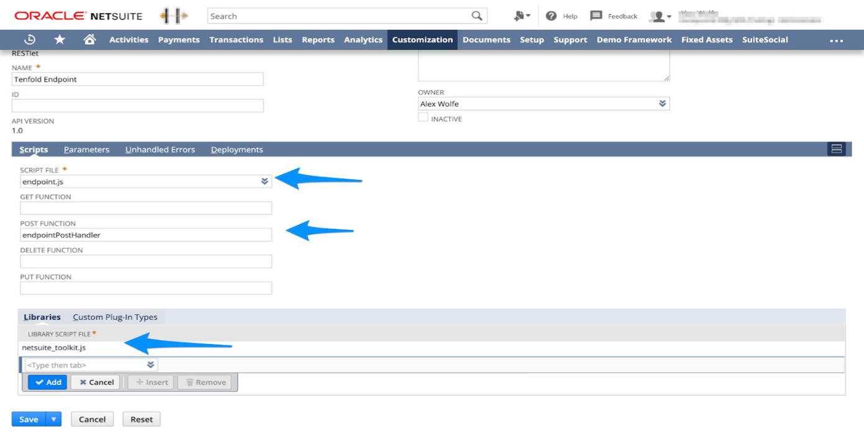Click Remove in the Libraries sublist
This screenshot has height=436, width=864.
tap(205, 382)
